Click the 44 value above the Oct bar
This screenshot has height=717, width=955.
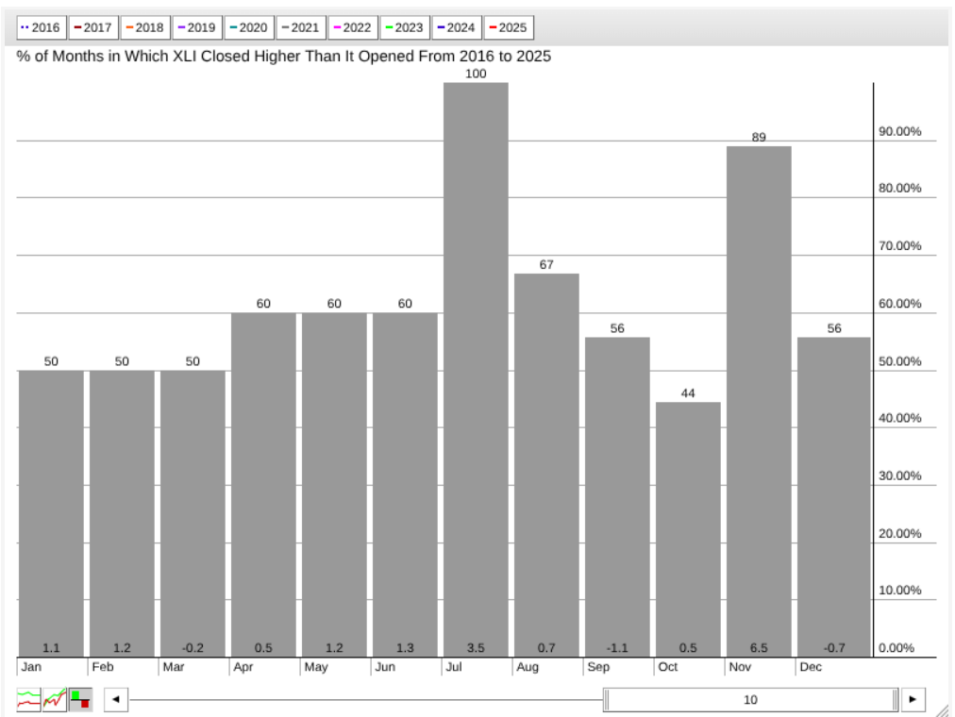point(688,393)
